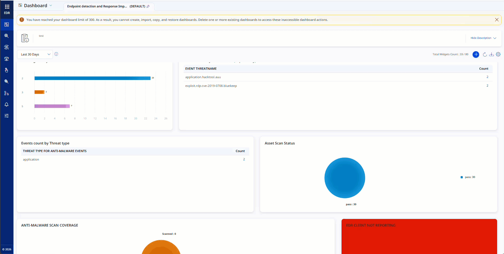Open the incidents target icon in sidebar

pos(7,47)
